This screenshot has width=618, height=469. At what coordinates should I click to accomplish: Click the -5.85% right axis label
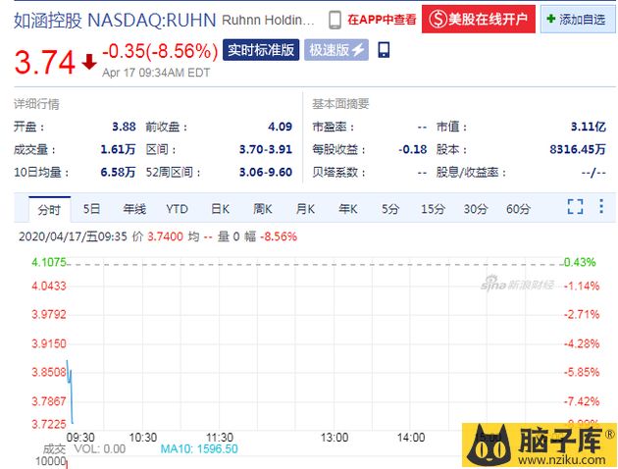(582, 372)
